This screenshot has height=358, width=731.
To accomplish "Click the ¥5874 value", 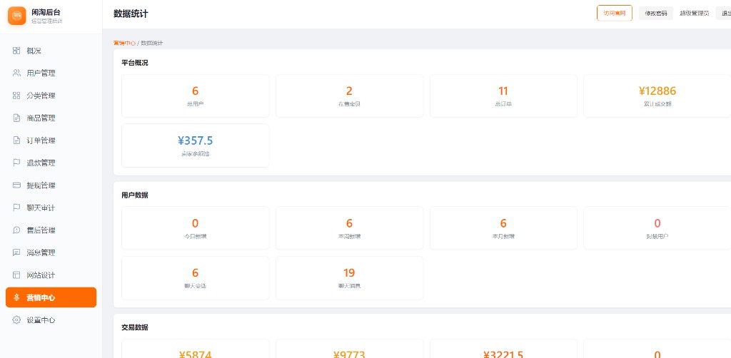I will [196, 354].
